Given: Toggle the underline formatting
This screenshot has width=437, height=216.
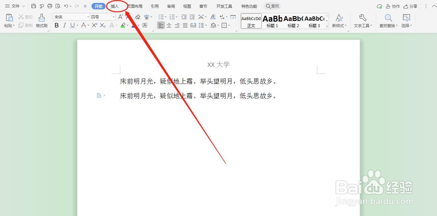Looking at the screenshot, I should [72, 25].
